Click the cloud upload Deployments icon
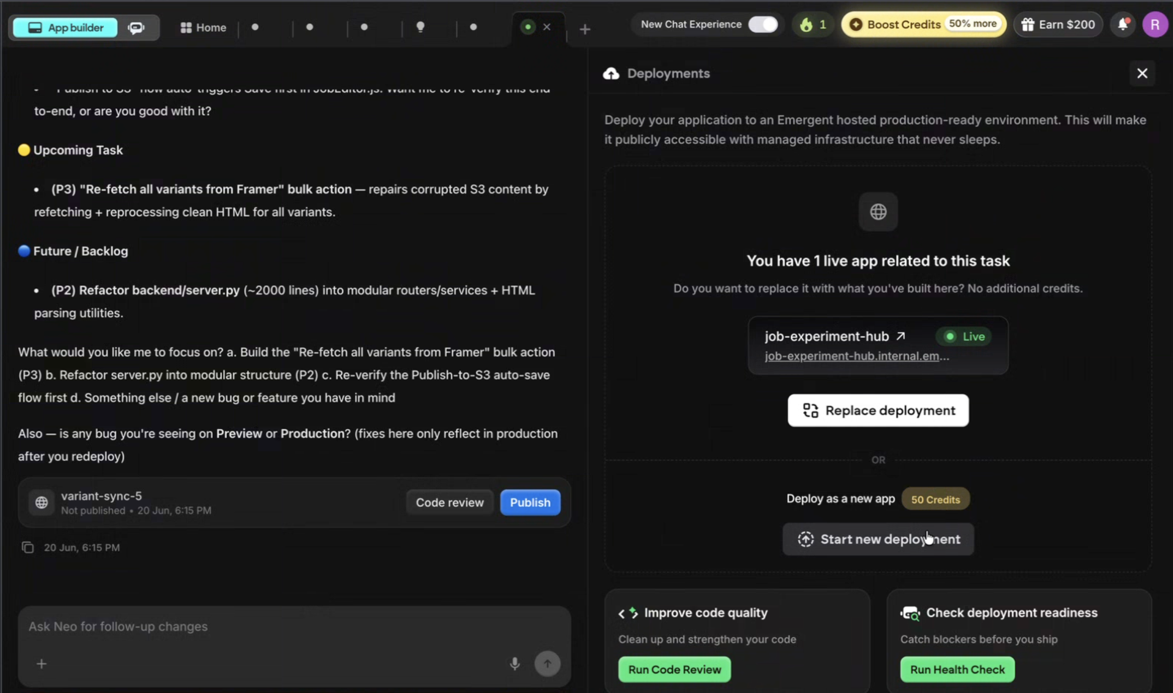 tap(611, 74)
